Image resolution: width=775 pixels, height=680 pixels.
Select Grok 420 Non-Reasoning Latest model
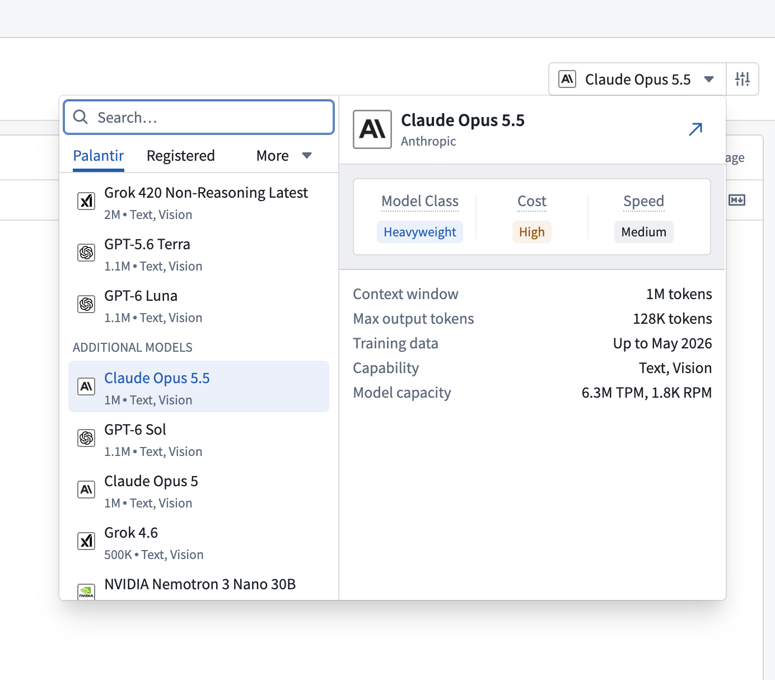click(x=199, y=203)
